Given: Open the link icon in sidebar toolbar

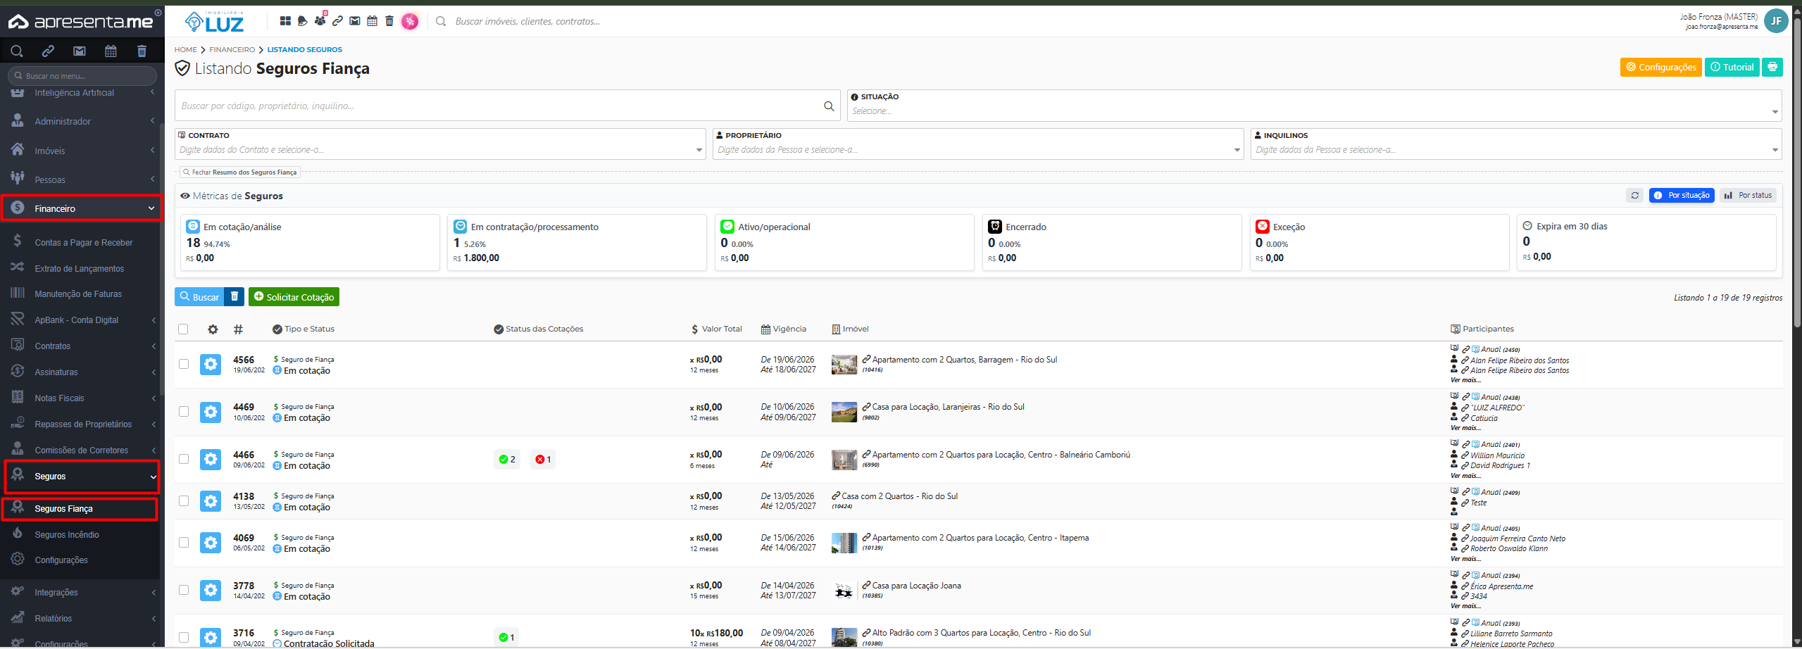Looking at the screenshot, I should click(x=48, y=51).
